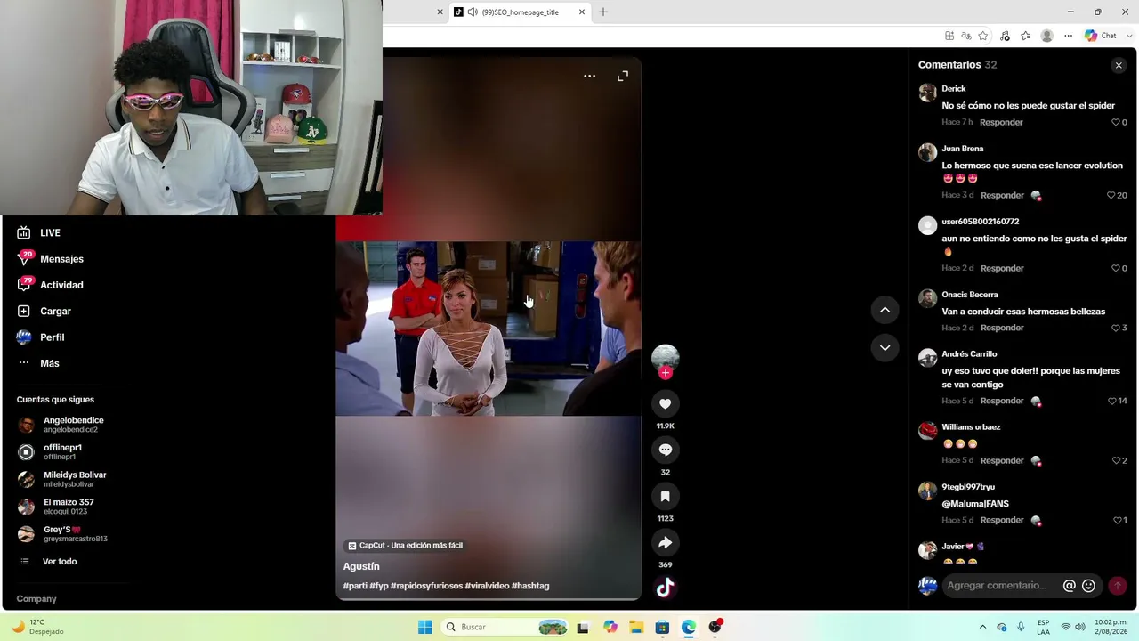1139x641 pixels.
Task: Click the #viralvideo hashtag
Action: point(487,586)
